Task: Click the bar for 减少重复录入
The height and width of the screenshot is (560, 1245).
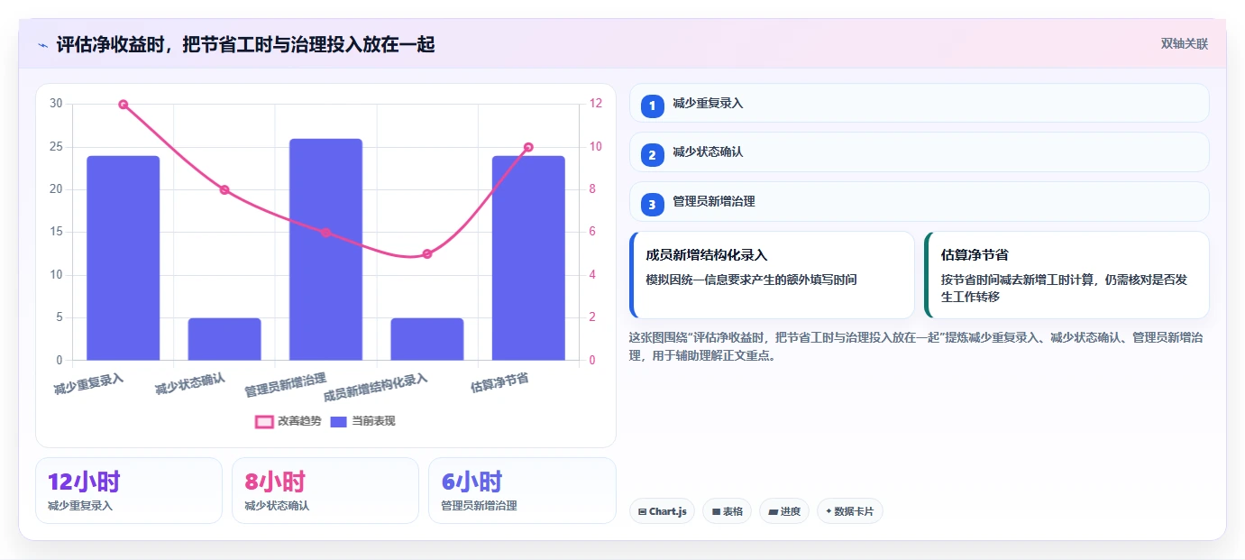Action: [x=124, y=258]
